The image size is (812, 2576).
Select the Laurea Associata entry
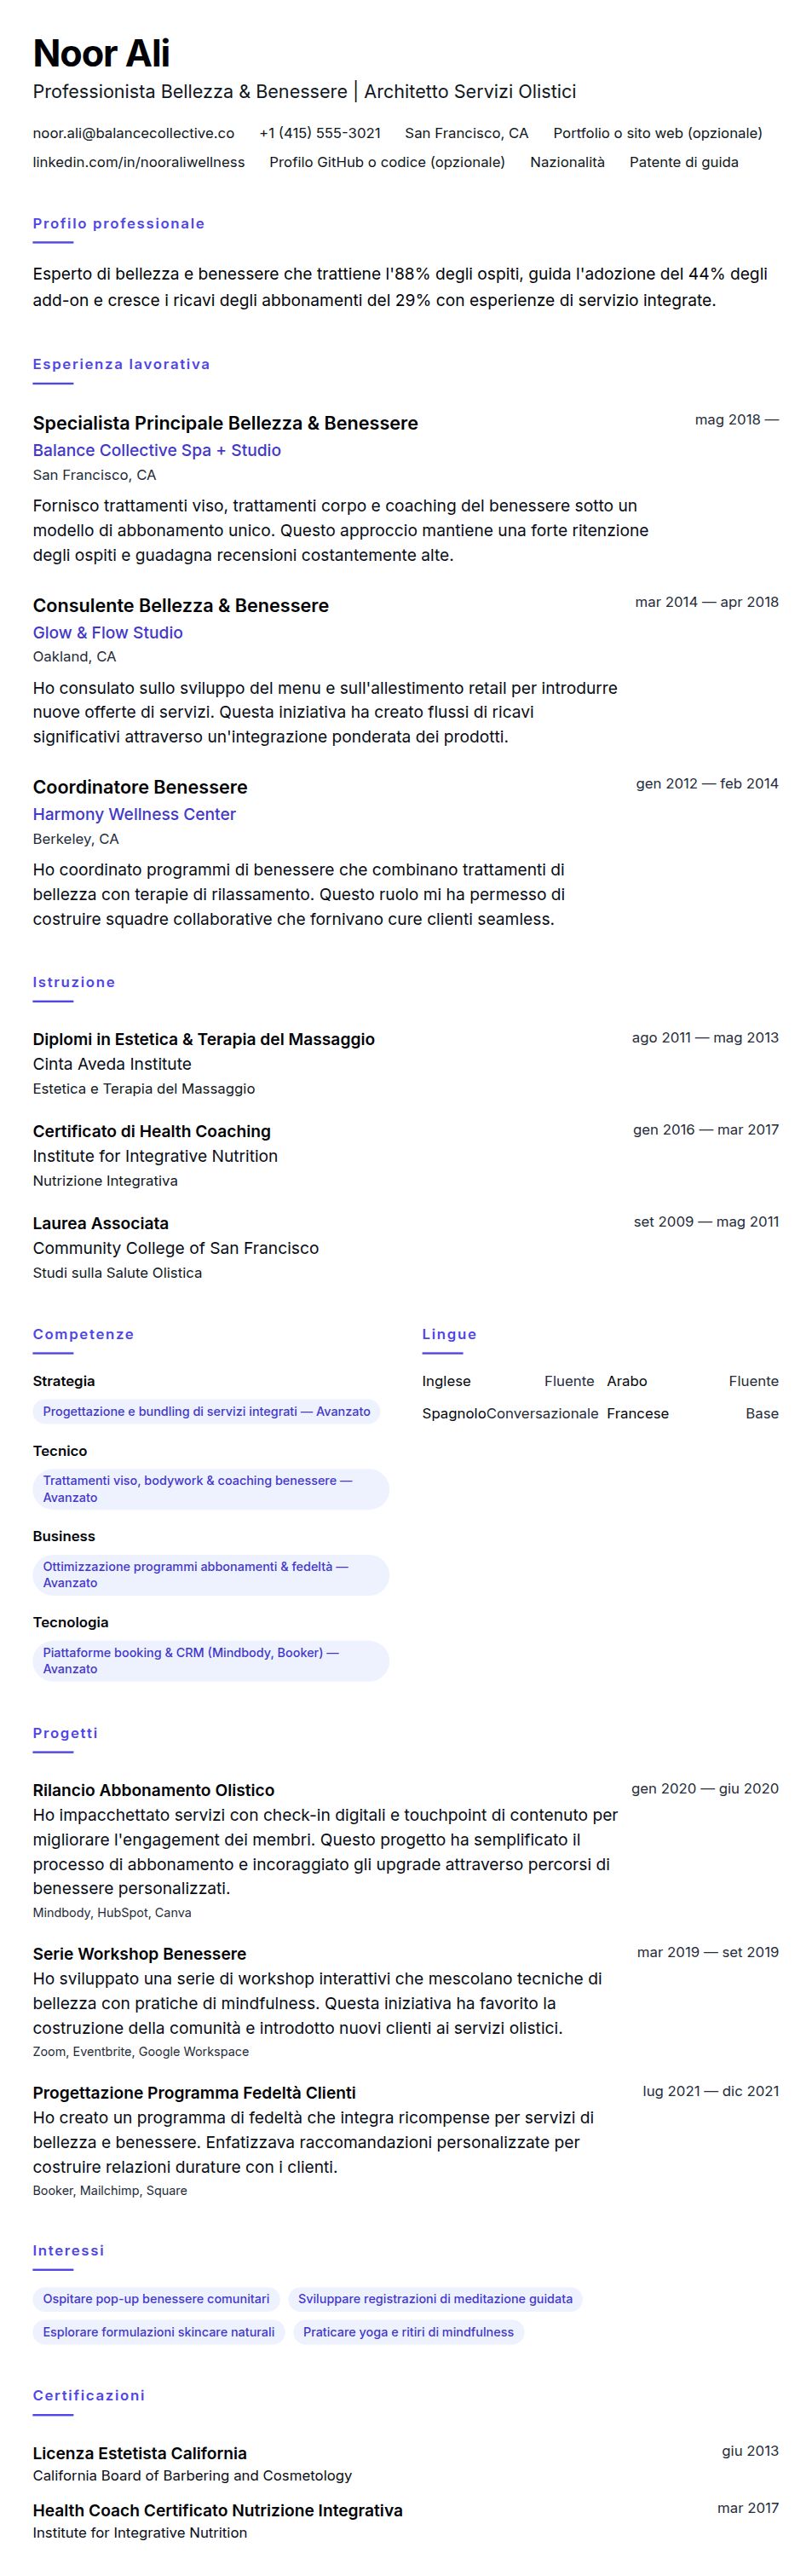click(101, 1223)
